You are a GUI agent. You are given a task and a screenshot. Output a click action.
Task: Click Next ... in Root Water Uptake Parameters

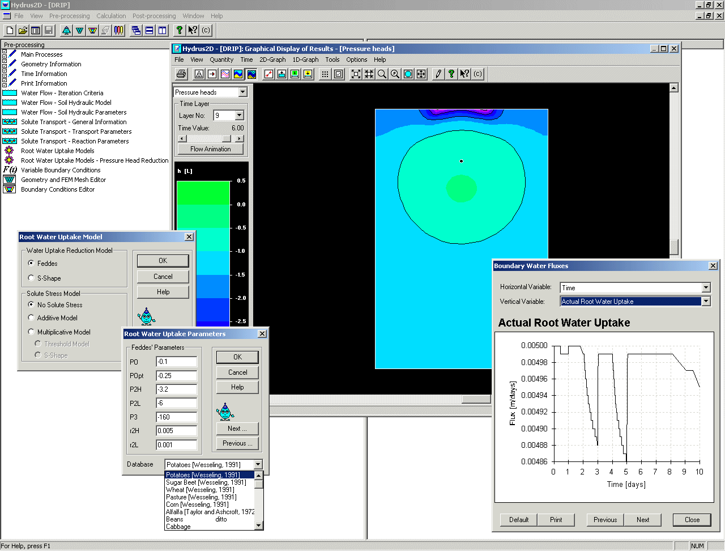coord(237,429)
